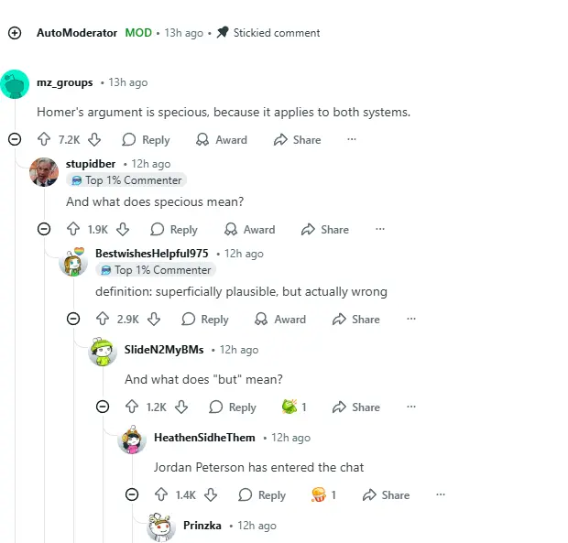
Task: Click HeathenSidheThem's avatar image
Action: coord(132,440)
